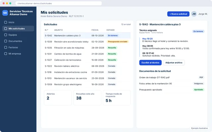Viewport: 212px width, 132px height.
Task: Click request number S-1018
Action: 48,72
